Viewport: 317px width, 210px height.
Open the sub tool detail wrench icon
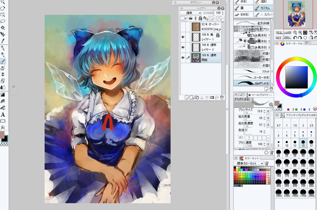click(x=271, y=152)
